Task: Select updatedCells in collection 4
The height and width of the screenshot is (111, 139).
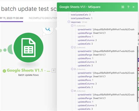Action: [85, 109]
